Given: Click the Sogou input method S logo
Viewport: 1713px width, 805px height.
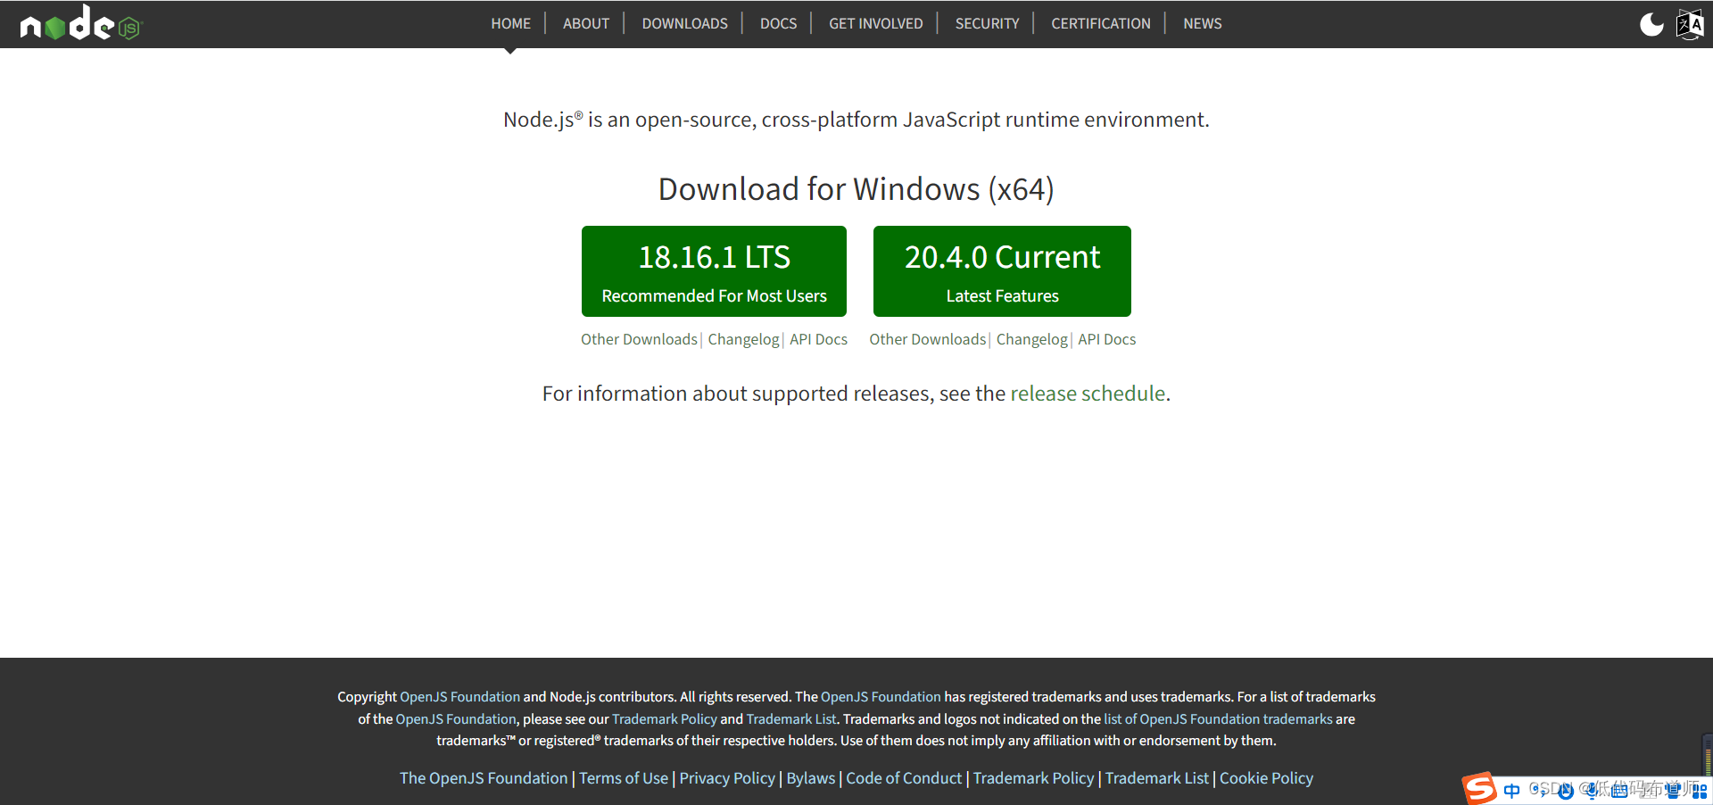Looking at the screenshot, I should point(1479,789).
